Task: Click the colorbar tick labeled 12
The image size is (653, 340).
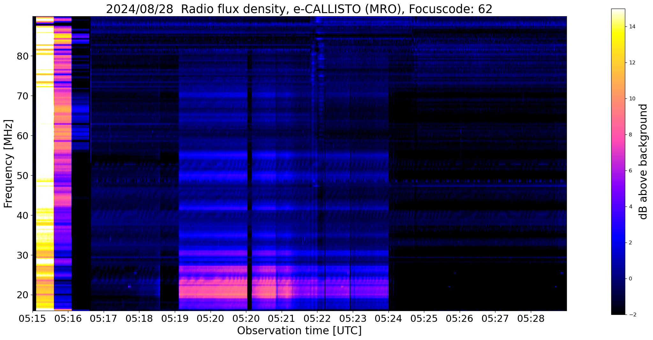Action: tap(631, 63)
